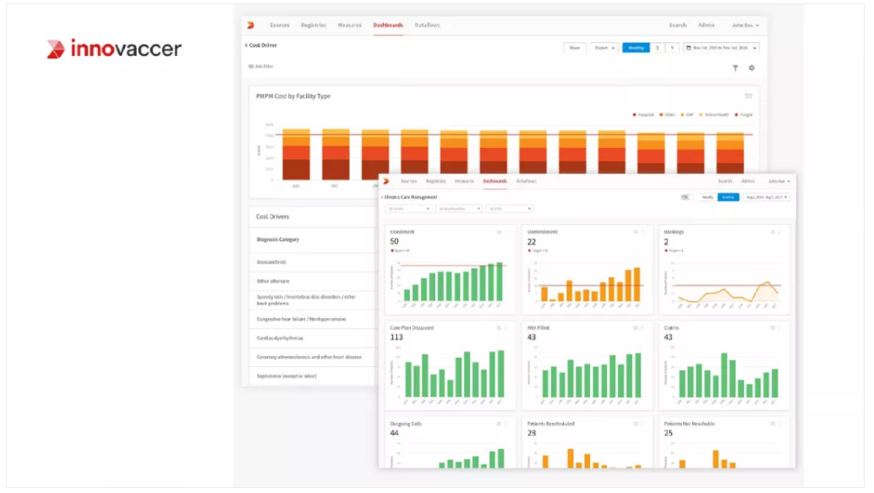This screenshot has height=493, width=874.
Task: Open the Export dropdown in the Cost Driver window
Action: click(604, 48)
